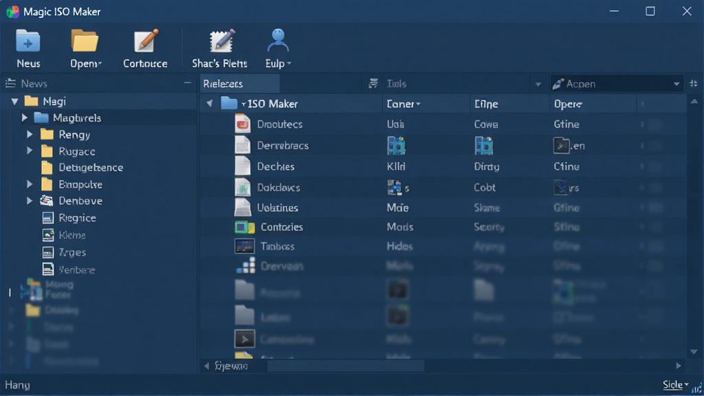Image resolution: width=704 pixels, height=396 pixels.
Task: Click the Magic ISO Maker app logo
Action: coord(12,12)
